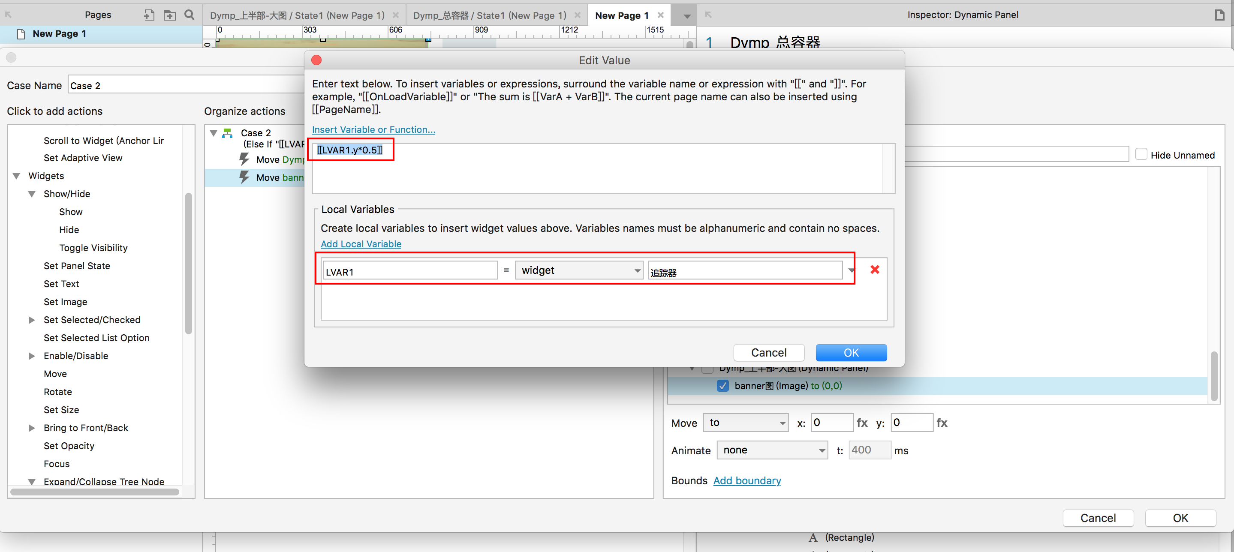
Task: Click OK in the Edit Value dialog
Action: [x=851, y=353]
